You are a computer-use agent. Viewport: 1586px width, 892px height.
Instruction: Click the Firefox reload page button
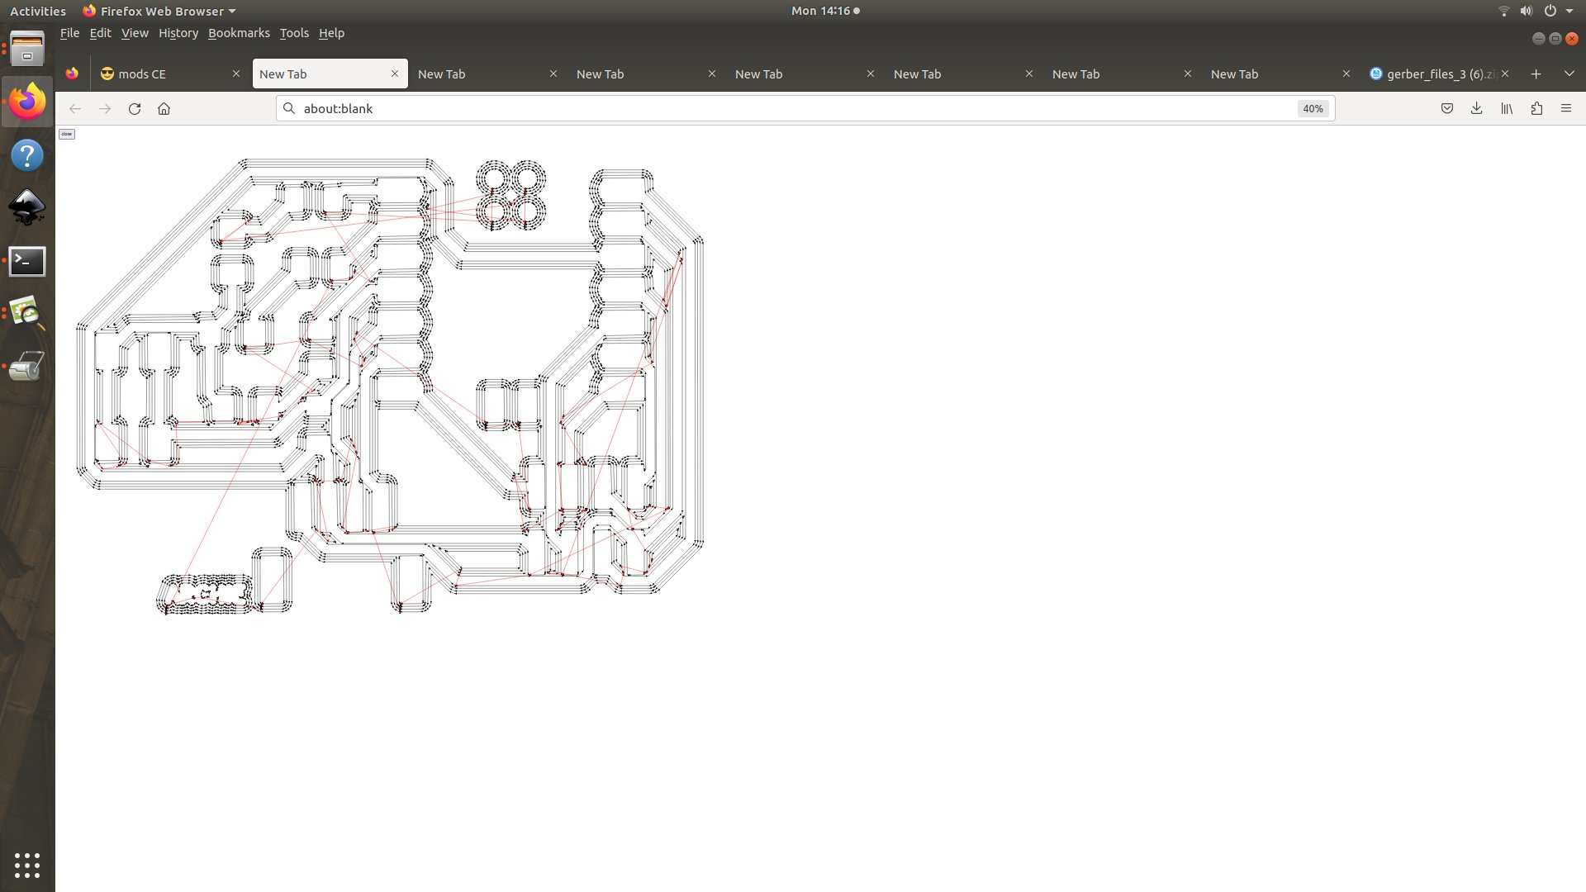click(x=135, y=108)
